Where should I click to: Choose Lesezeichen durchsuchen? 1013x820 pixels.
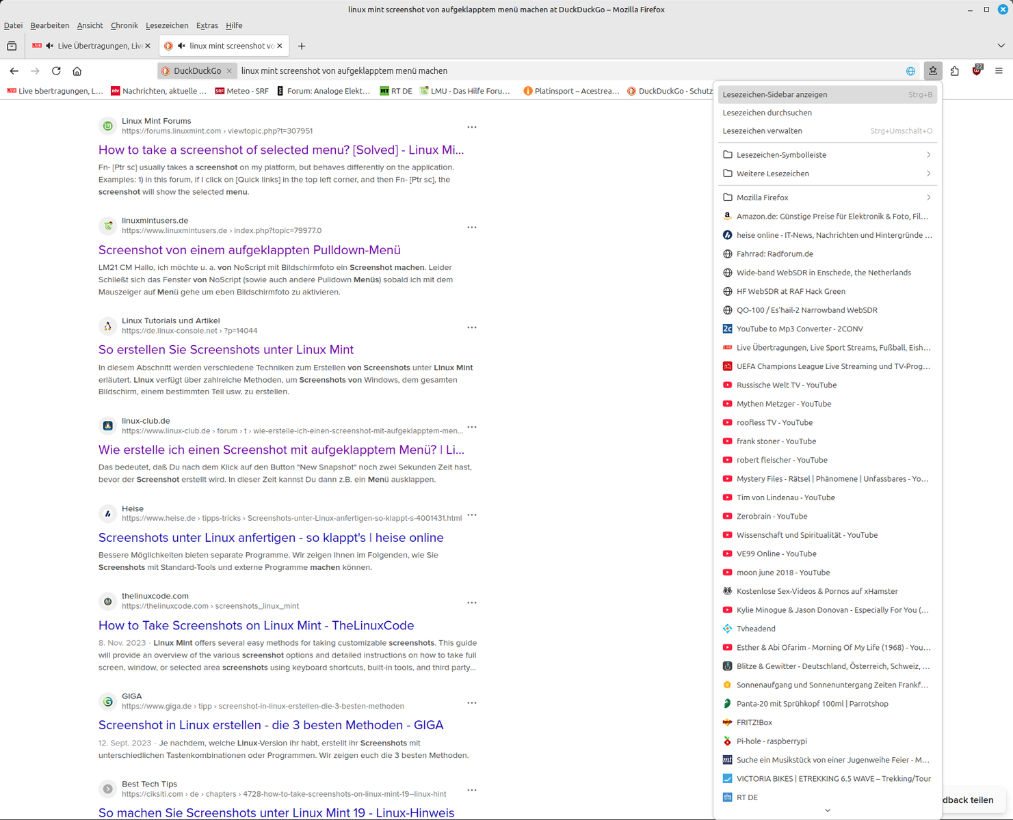point(827,113)
